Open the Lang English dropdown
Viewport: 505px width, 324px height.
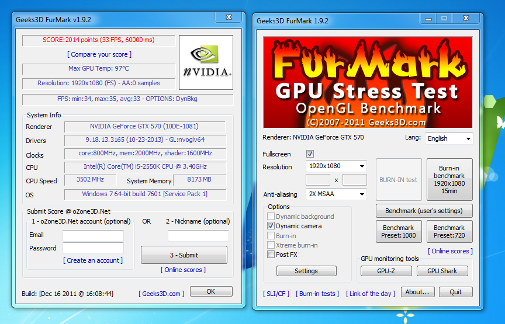[x=449, y=139]
